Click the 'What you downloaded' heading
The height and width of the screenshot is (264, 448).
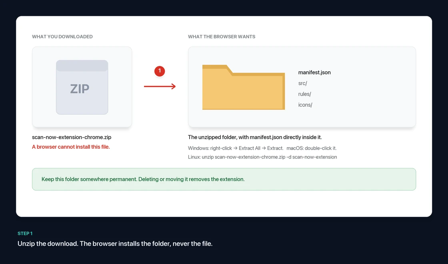coord(62,36)
